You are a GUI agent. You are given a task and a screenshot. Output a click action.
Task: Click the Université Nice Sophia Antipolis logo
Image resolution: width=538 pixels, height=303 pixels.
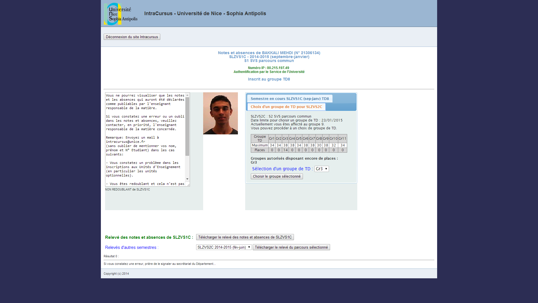click(x=121, y=14)
